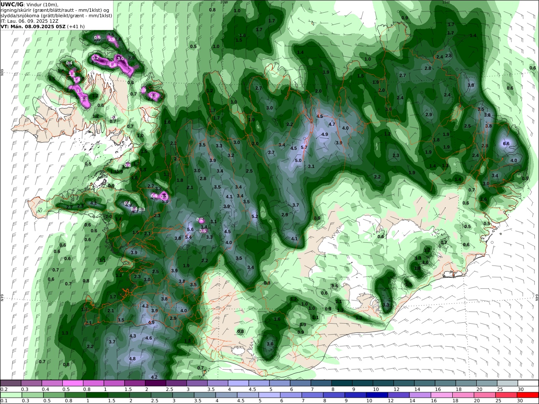Click the 0.2 label in the snow legend
Screen dimensions: 539x404
(3, 389)
